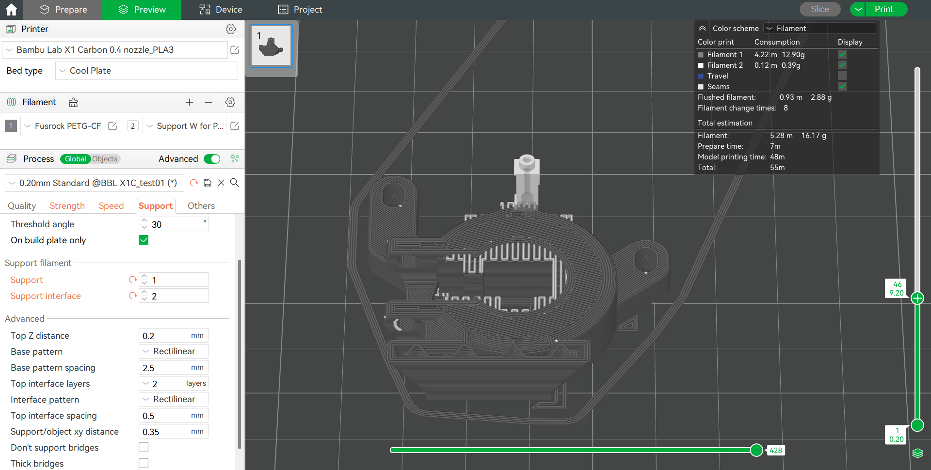Add a new filament with plus icon
Screen dimensions: 931x470
tap(190, 102)
